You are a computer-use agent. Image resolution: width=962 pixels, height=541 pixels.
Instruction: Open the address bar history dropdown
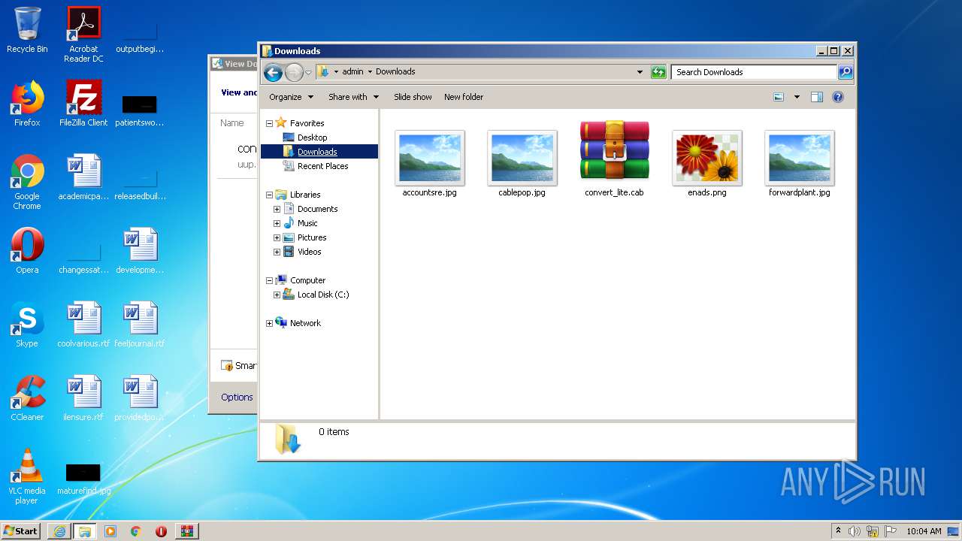640,72
